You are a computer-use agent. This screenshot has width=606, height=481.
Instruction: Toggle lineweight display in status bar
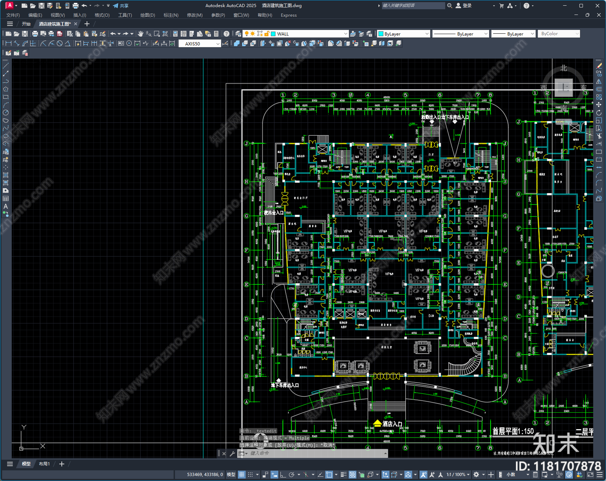point(344,475)
